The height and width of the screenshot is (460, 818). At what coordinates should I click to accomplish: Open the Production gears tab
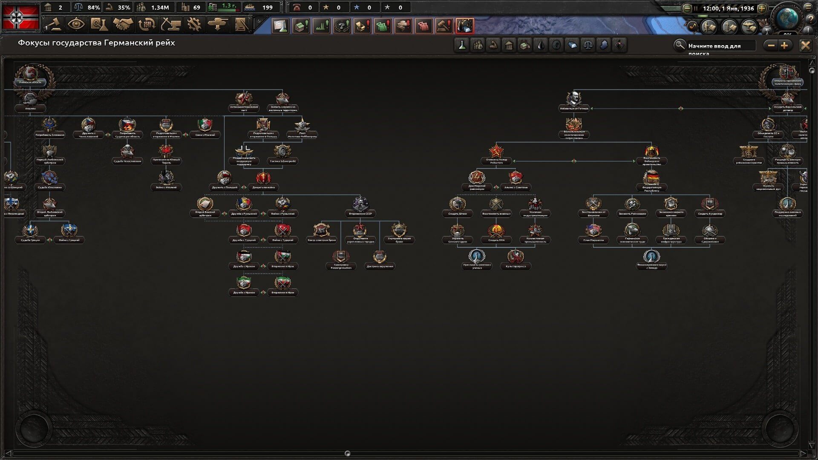(x=194, y=25)
